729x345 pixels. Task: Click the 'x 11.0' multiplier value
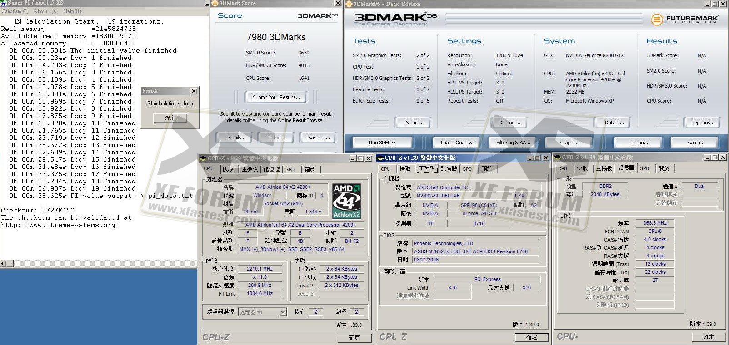coord(260,277)
